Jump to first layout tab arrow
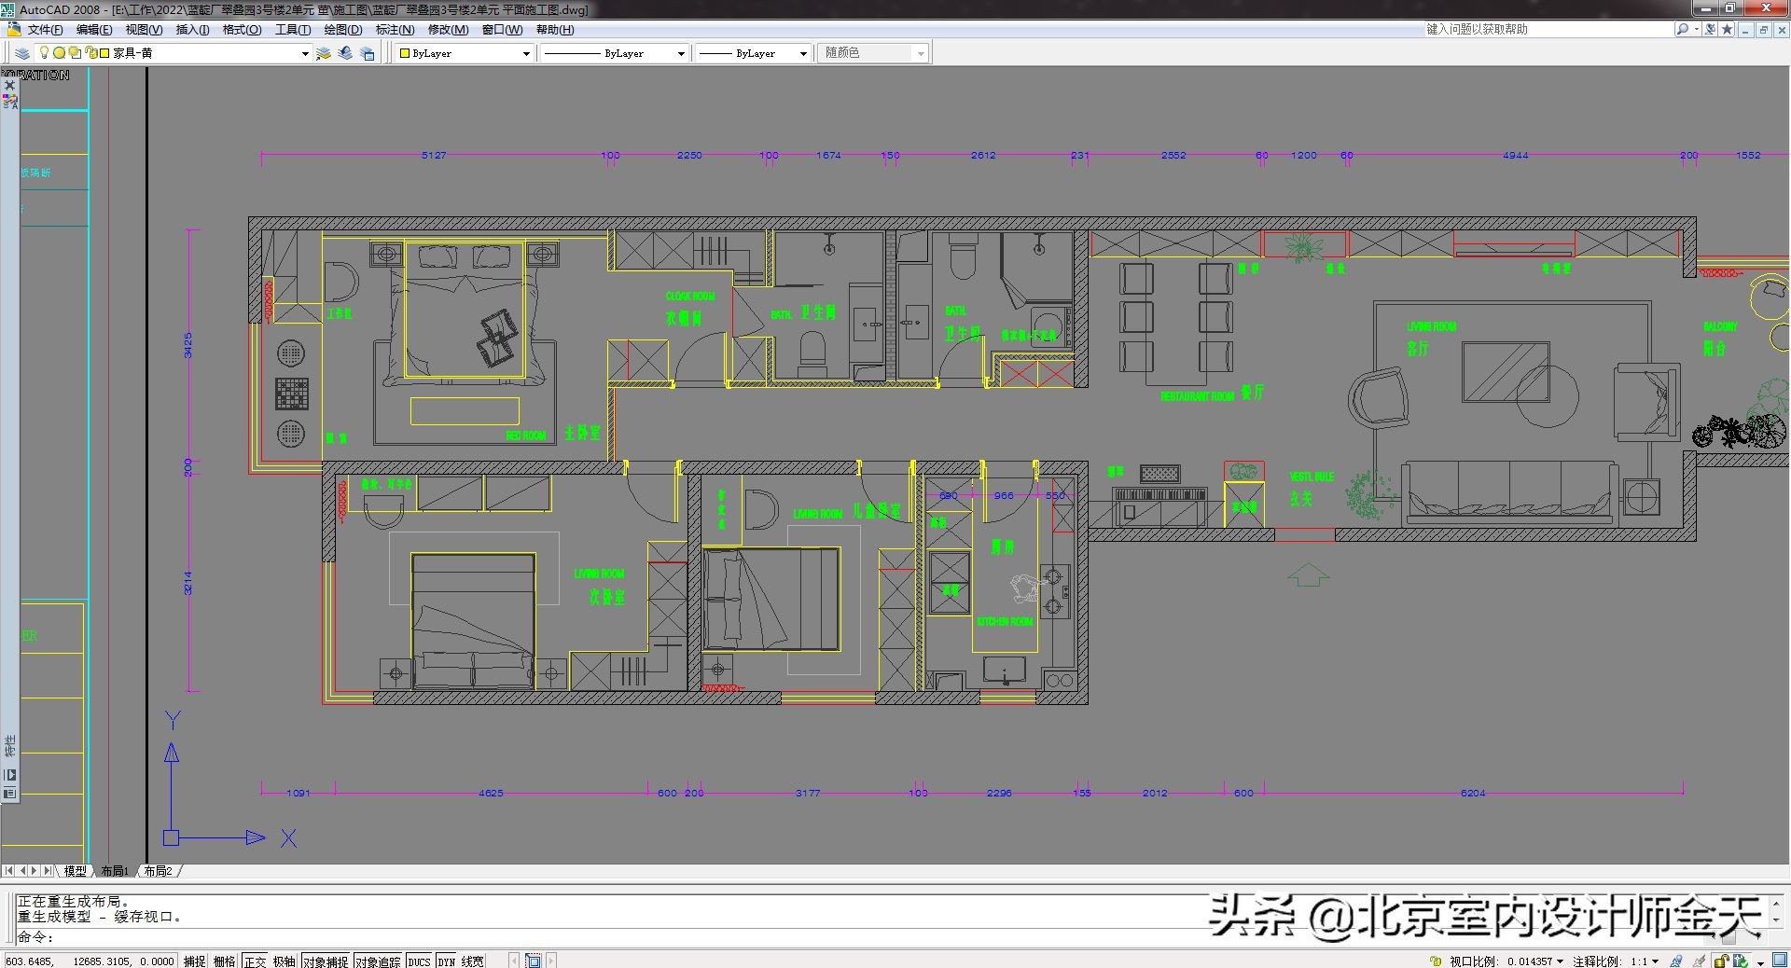 tap(8, 871)
